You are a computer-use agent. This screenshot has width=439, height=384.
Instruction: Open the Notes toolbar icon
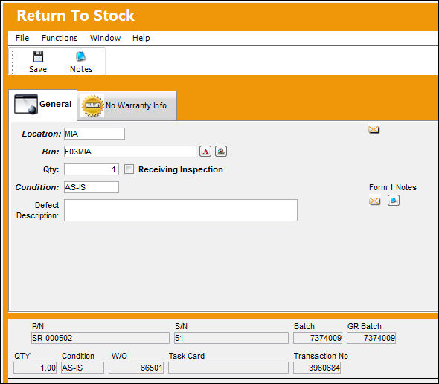click(81, 56)
